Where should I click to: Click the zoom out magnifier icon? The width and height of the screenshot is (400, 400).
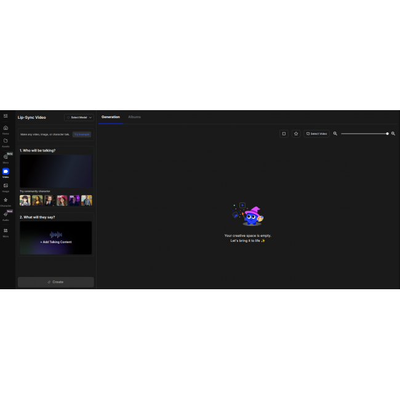pos(335,134)
